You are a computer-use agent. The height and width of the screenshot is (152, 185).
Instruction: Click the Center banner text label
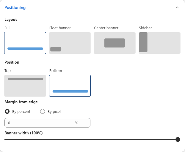pos(106,28)
